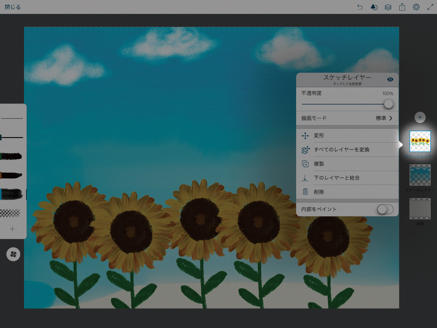437x328 pixels.
Task: Select 複製 duplicate option
Action: click(x=347, y=164)
